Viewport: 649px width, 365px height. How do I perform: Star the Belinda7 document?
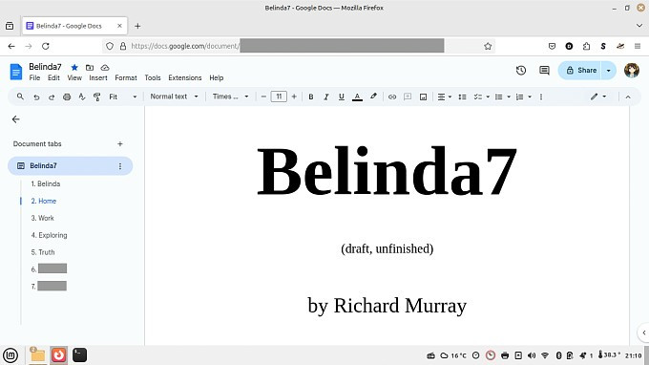click(74, 67)
